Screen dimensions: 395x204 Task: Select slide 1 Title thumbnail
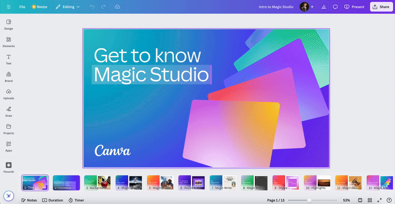(x=35, y=183)
